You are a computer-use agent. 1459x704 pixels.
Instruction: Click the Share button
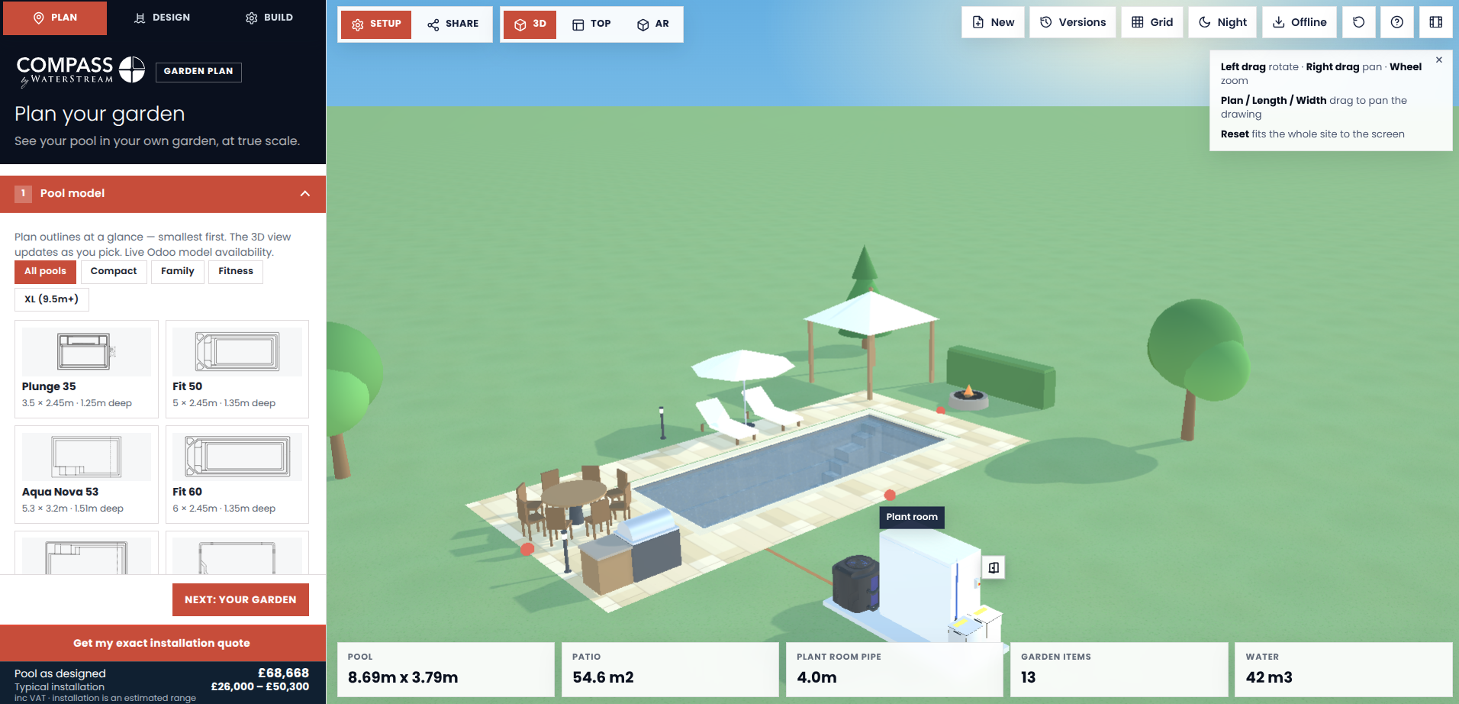[x=453, y=24]
